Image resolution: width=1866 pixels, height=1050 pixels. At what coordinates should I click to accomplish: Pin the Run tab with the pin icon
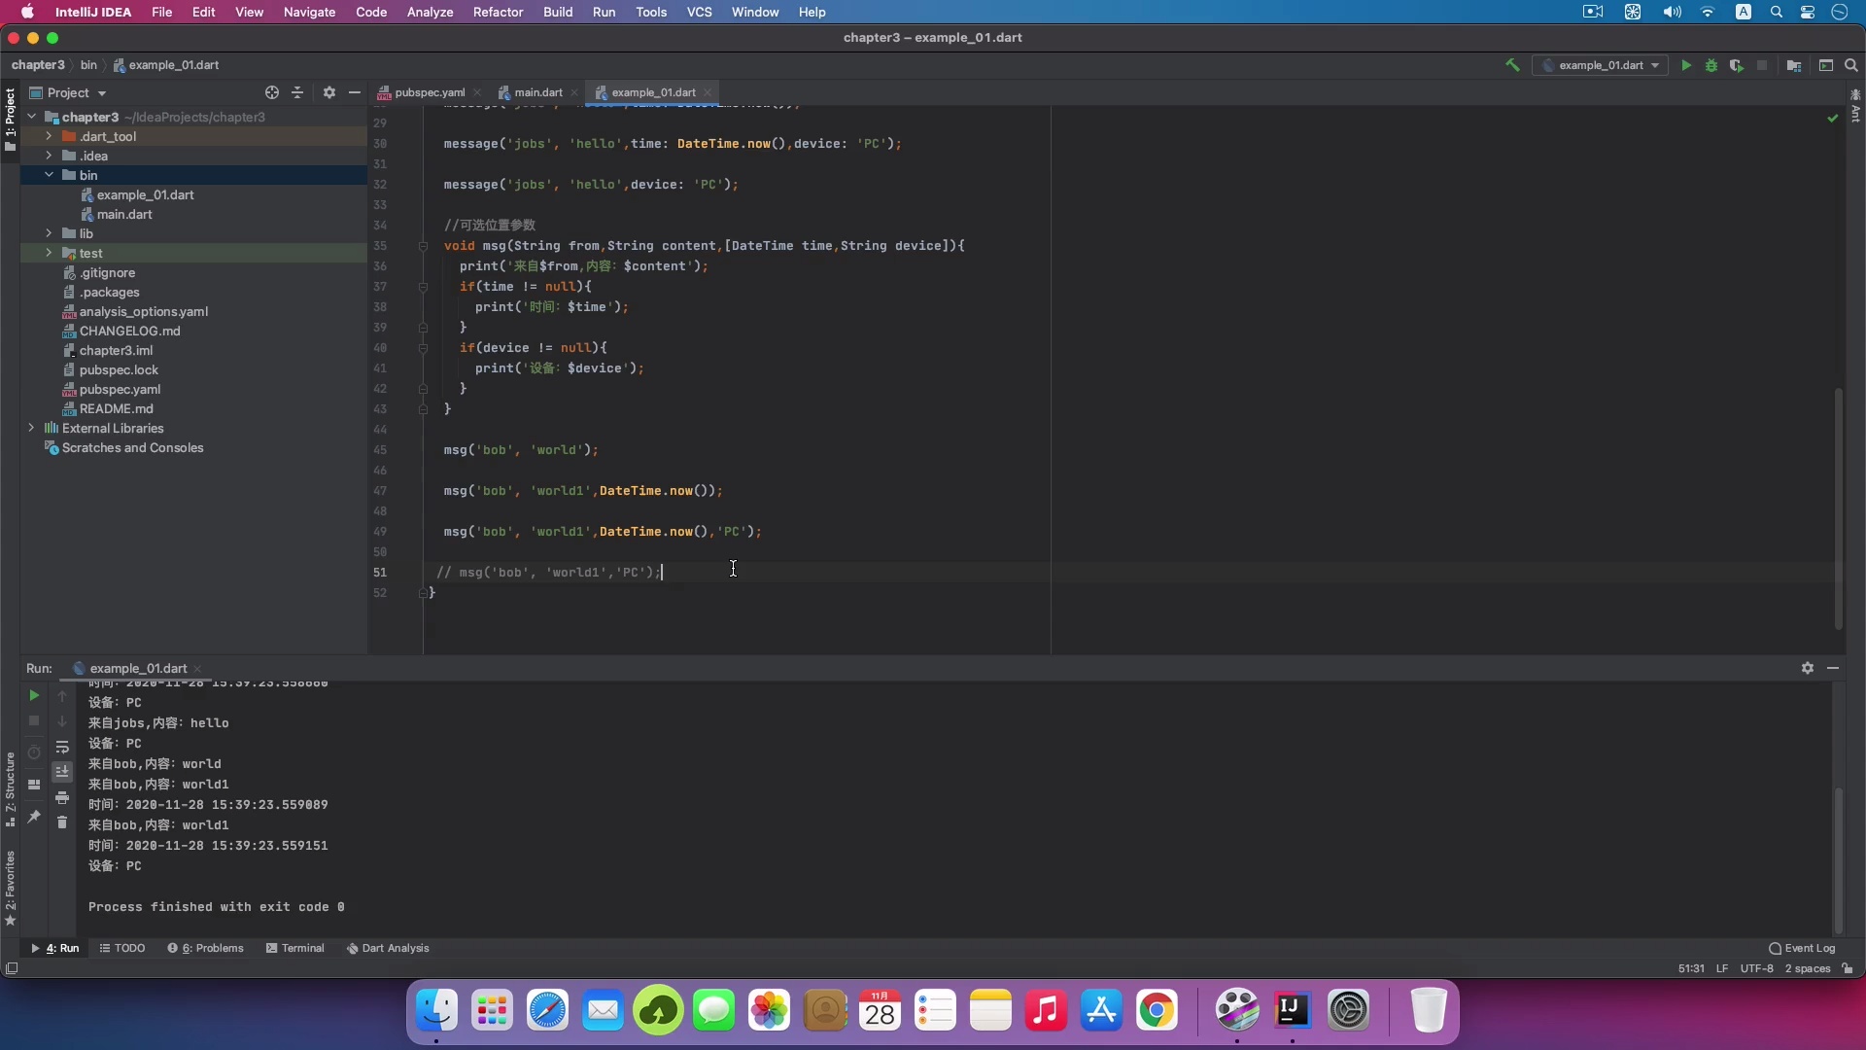34,817
